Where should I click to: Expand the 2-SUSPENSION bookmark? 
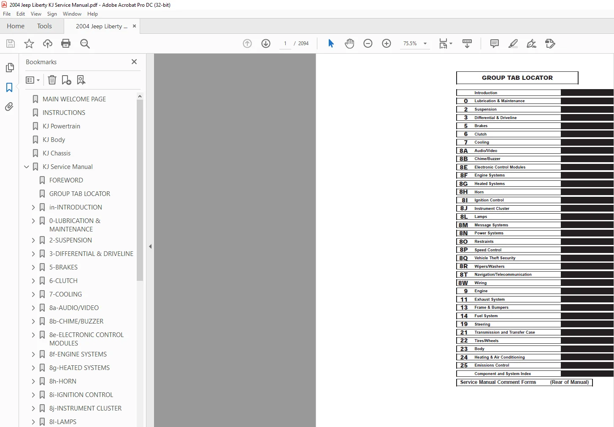point(33,240)
